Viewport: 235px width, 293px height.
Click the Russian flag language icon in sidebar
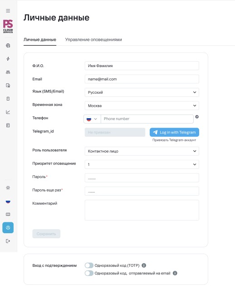(8, 201)
